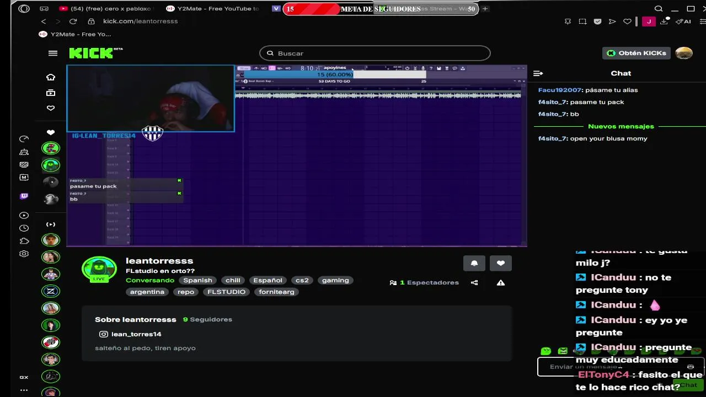This screenshot has height=397, width=706.
Task: Open the Aria AI button
Action: (684, 22)
